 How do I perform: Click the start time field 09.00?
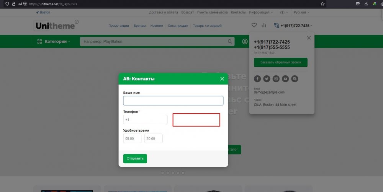click(132, 138)
